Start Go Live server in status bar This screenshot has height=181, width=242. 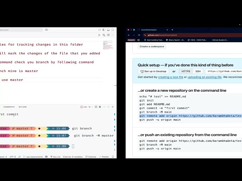click(56, 157)
